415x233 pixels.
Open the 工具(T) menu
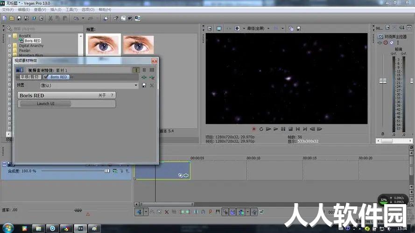pyautogui.click(x=71, y=9)
